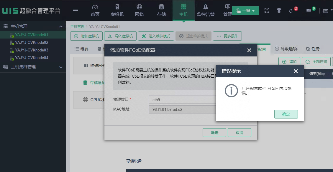Click 取消 in the FCoE adapter dialog
Image resolution: width=333 pixels, height=172 pixels.
pos(239,133)
